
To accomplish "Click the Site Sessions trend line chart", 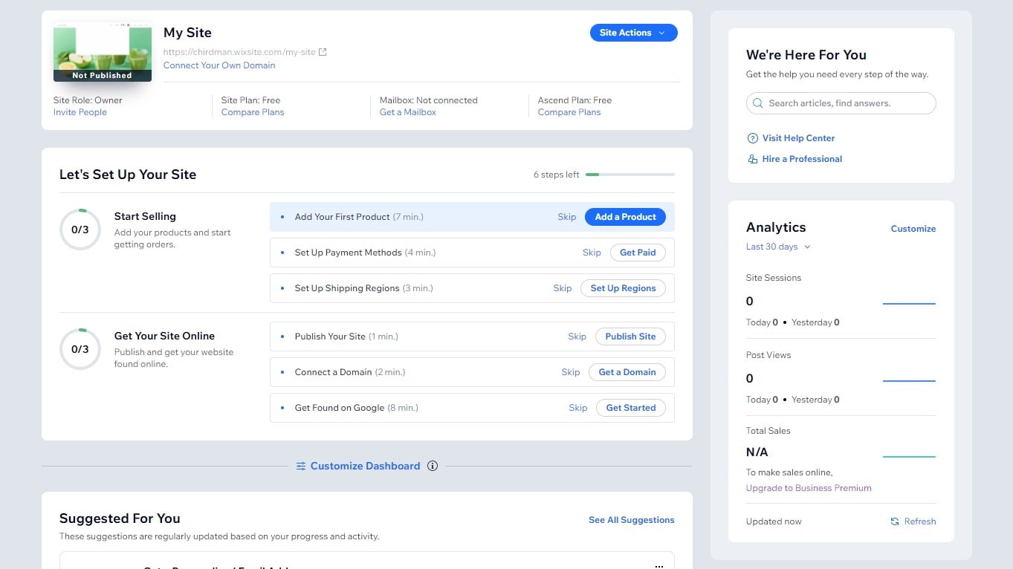I will click(909, 303).
